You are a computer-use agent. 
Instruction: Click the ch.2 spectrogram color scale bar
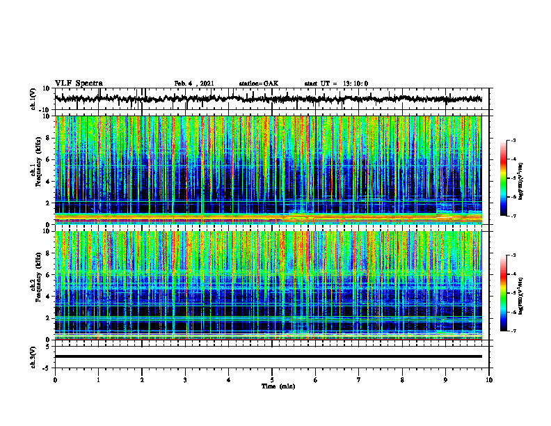tap(503, 293)
